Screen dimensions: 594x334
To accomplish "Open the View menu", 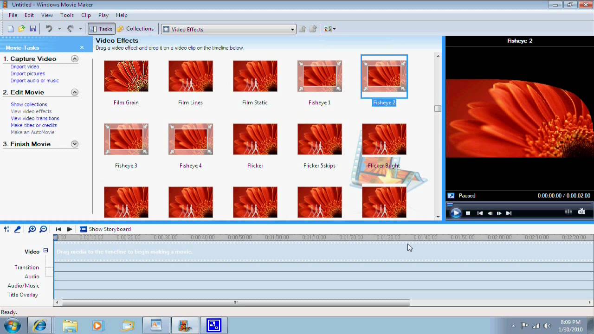I will click(47, 15).
